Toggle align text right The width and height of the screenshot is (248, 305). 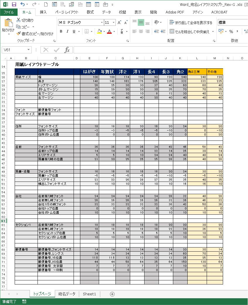[x=147, y=31]
